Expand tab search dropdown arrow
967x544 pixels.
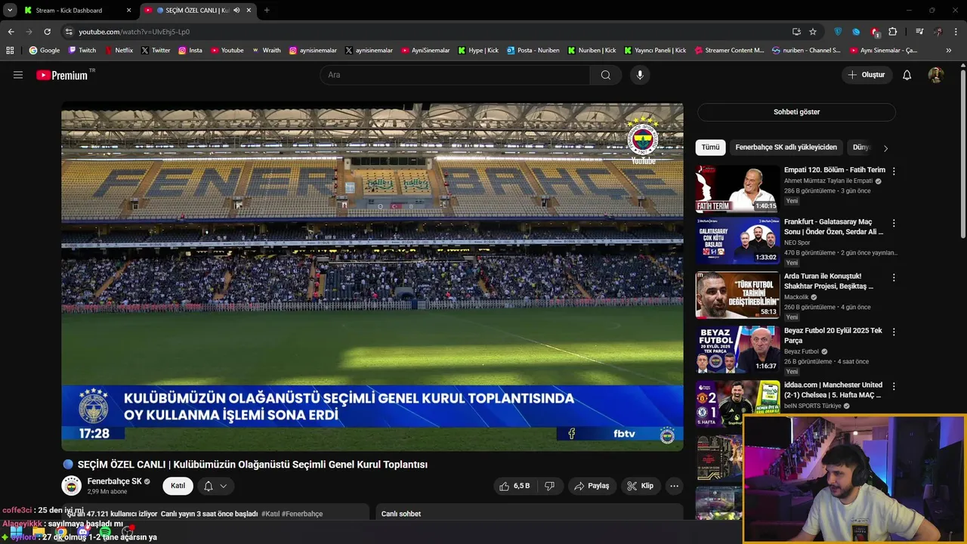click(10, 11)
